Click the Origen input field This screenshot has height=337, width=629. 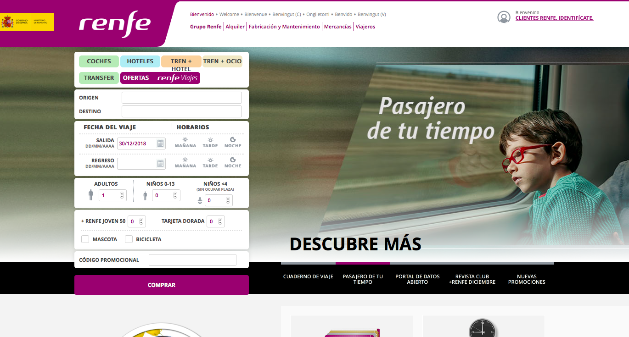(x=181, y=98)
